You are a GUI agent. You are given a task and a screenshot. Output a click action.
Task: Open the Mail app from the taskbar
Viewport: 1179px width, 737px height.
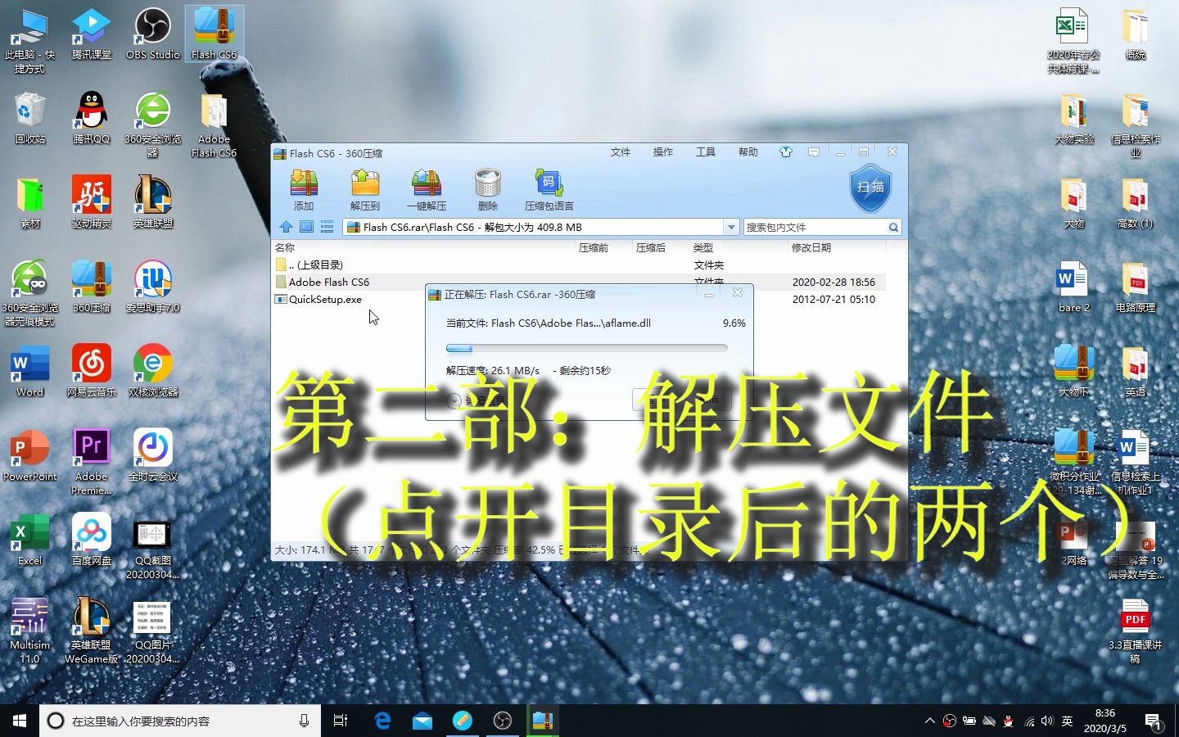[422, 721]
